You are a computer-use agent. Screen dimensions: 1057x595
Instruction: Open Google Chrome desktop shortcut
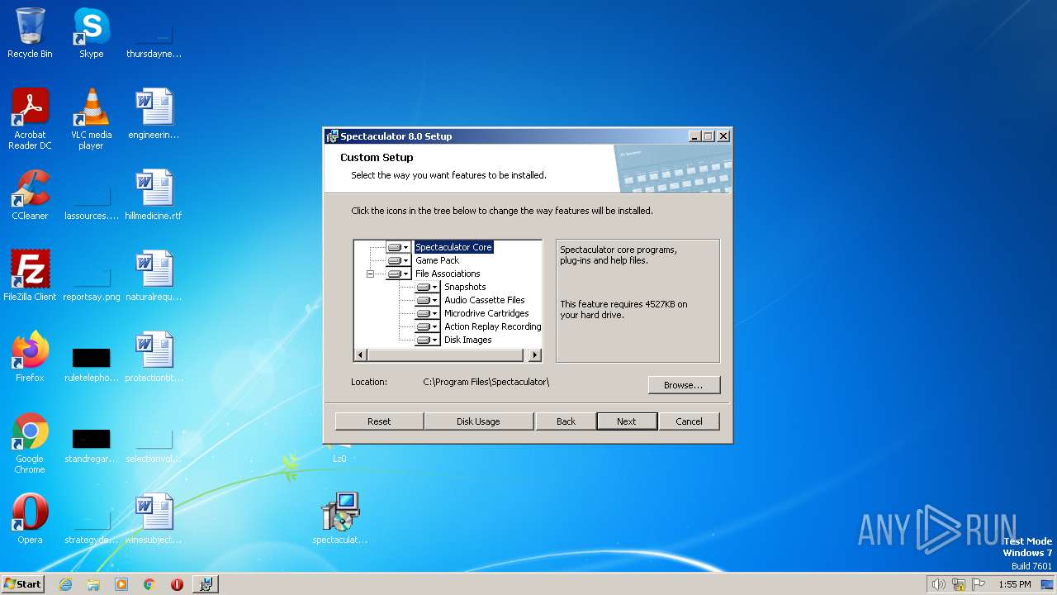30,444
